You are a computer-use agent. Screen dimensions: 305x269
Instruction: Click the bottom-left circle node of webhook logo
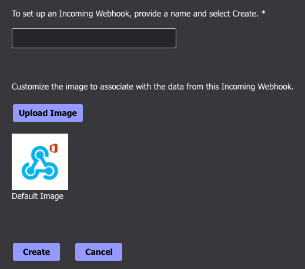pyautogui.click(x=30, y=171)
